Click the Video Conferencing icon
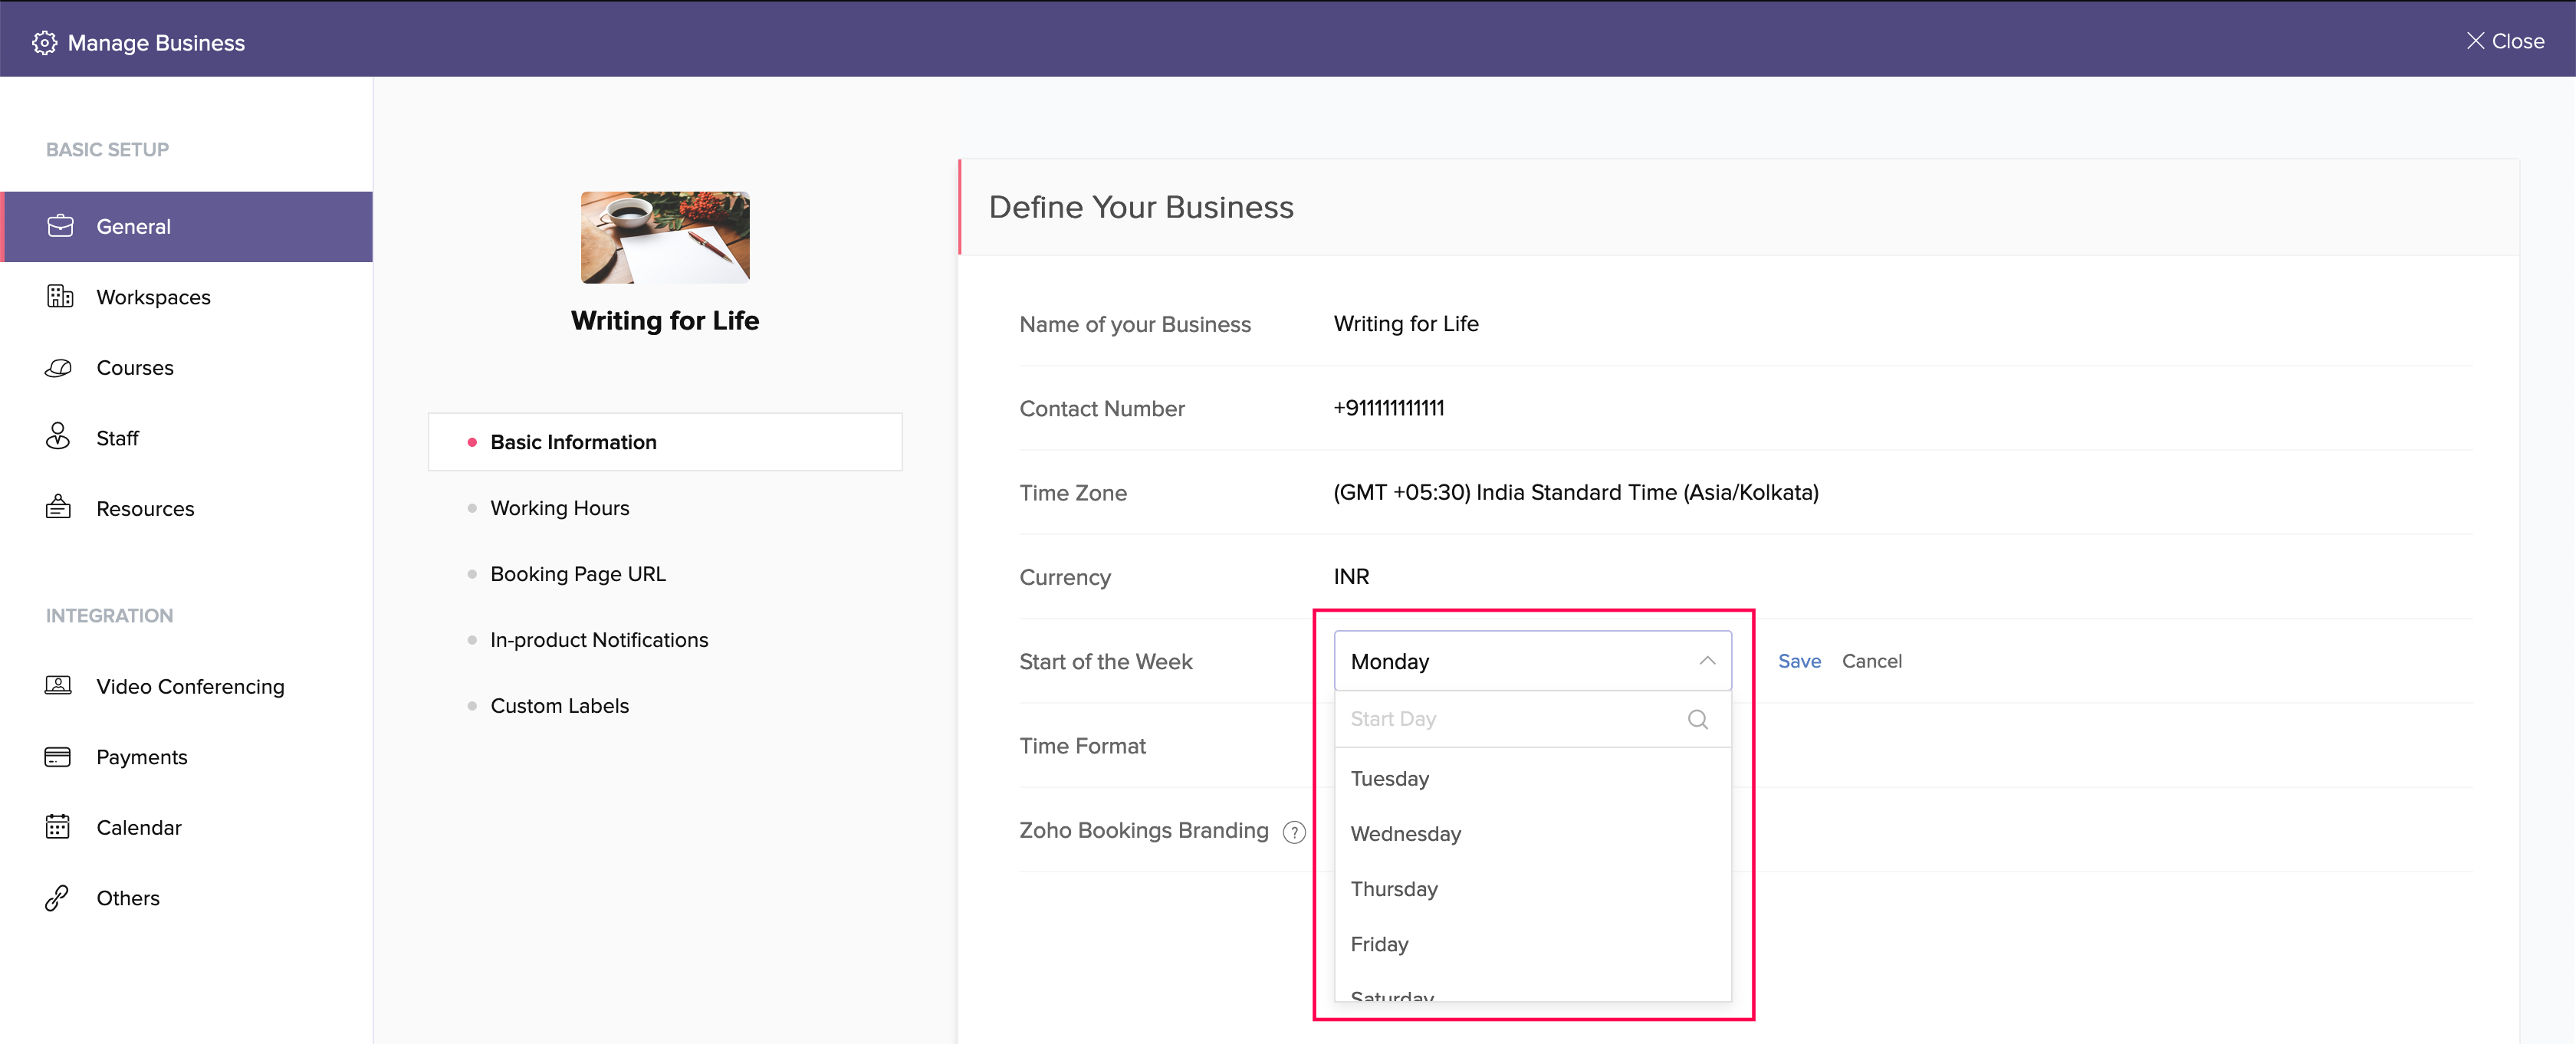The width and height of the screenshot is (2576, 1044). (57, 686)
